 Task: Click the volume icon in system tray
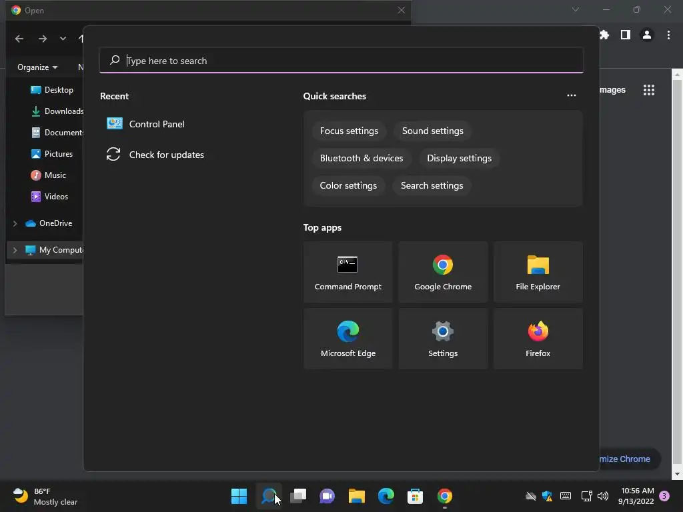click(x=603, y=496)
